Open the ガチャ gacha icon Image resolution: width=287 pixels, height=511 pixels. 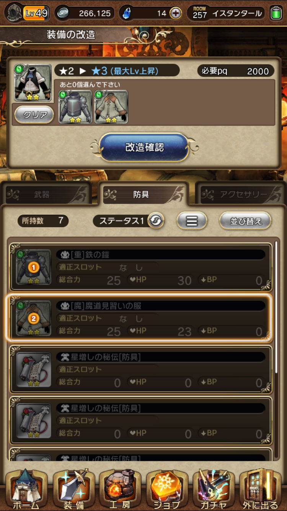click(x=214, y=490)
